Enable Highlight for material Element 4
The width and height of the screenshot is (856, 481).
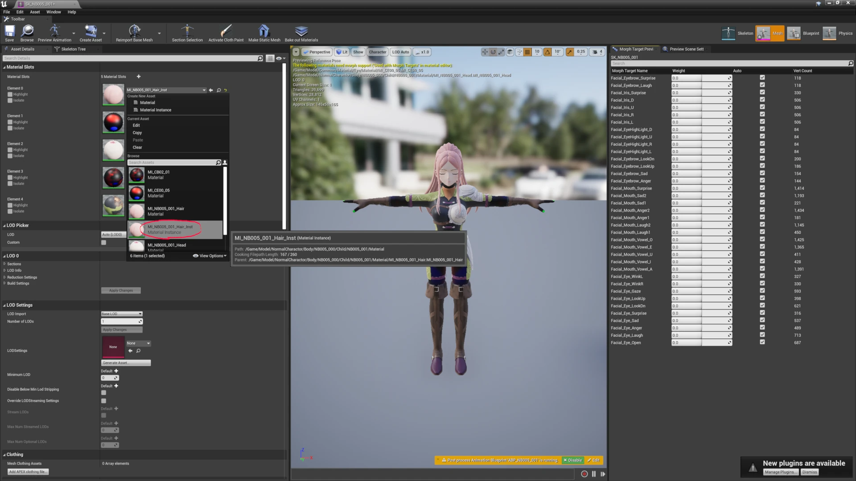point(10,205)
